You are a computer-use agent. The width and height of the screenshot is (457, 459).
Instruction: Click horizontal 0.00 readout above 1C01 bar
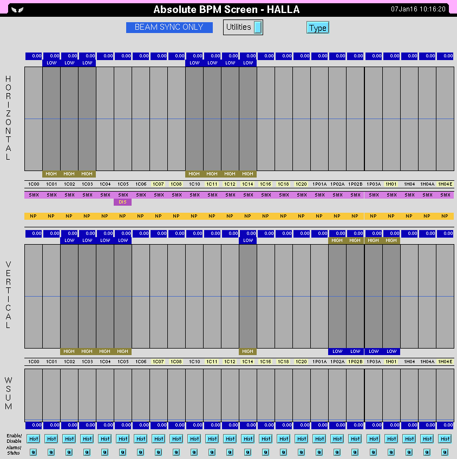coord(51,56)
